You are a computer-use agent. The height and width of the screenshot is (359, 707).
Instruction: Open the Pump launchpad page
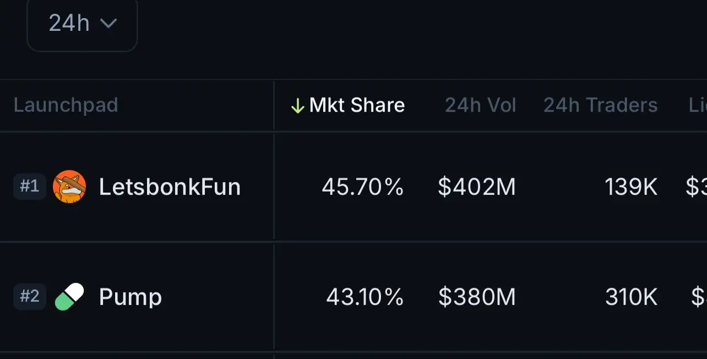coord(129,296)
